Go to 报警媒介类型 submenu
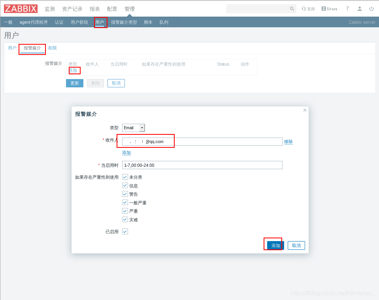Screen dimensions: 379x300 coord(124,22)
